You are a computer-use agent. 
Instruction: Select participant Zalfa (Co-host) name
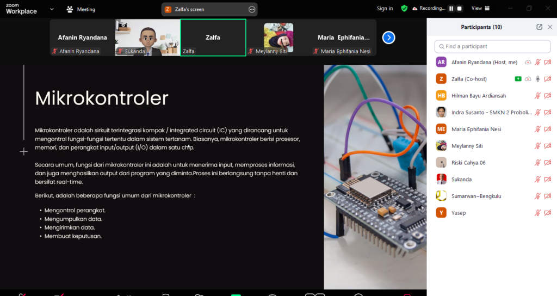tap(469, 79)
